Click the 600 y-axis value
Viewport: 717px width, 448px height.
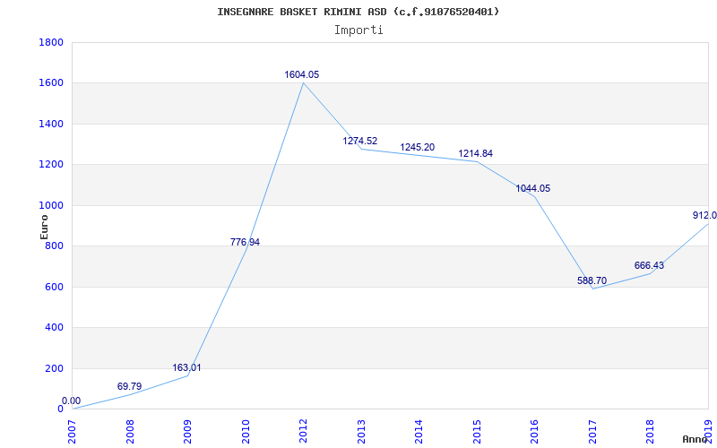tap(54, 287)
